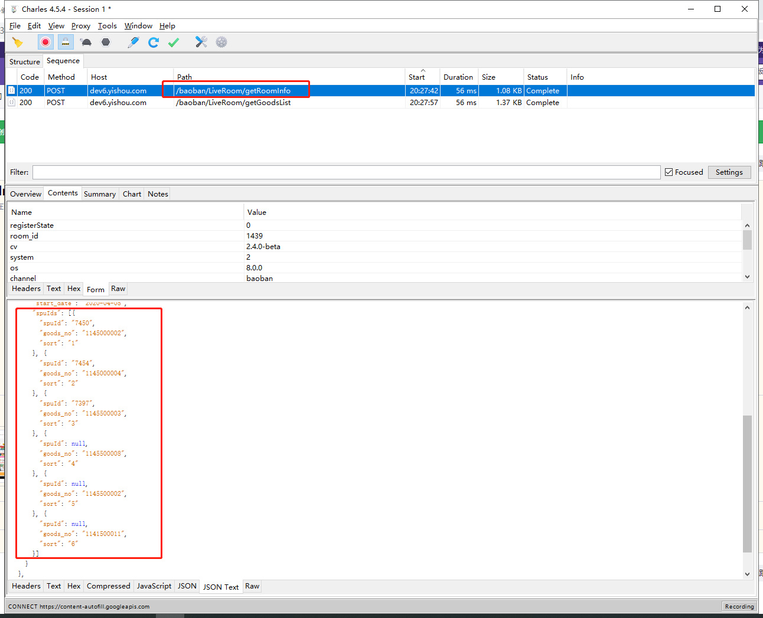763x618 pixels.
Task: Select the response JSON Text tab
Action: tap(221, 587)
